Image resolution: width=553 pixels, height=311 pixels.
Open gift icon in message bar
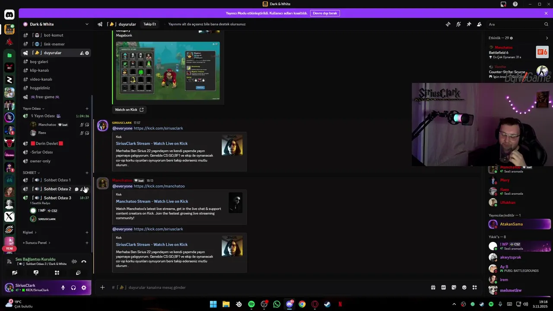pos(433,287)
